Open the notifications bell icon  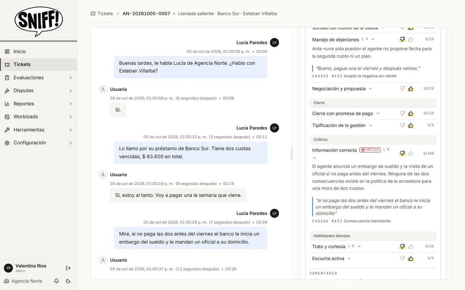(x=57, y=281)
